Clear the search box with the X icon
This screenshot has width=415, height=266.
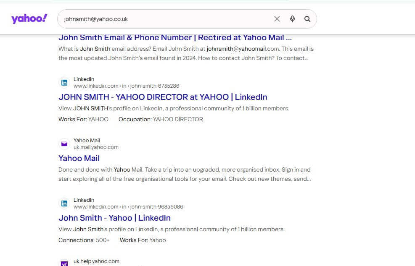tap(277, 19)
